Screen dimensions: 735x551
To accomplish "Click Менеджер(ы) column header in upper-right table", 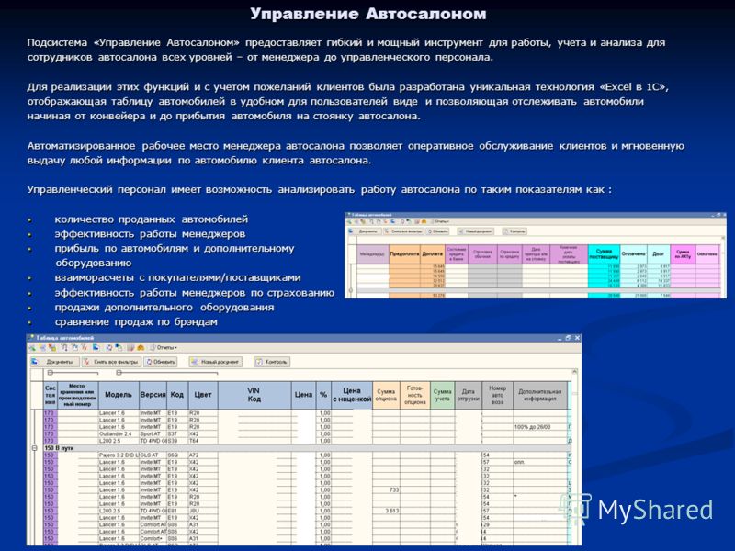I will (373, 254).
